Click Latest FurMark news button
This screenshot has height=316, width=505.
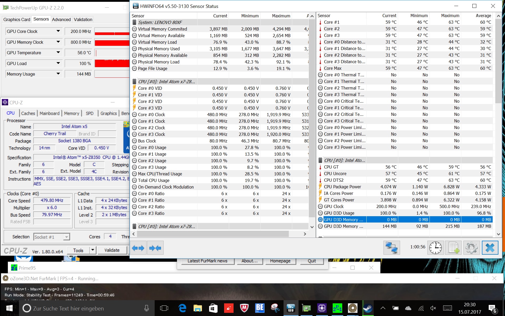click(207, 261)
